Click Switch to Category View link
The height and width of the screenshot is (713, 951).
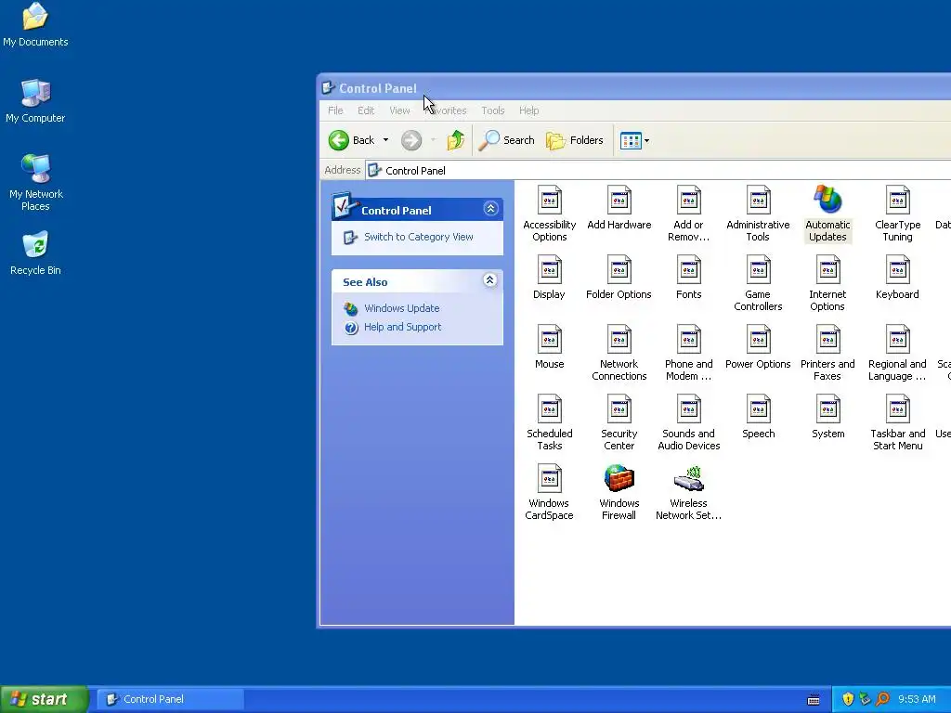click(419, 237)
